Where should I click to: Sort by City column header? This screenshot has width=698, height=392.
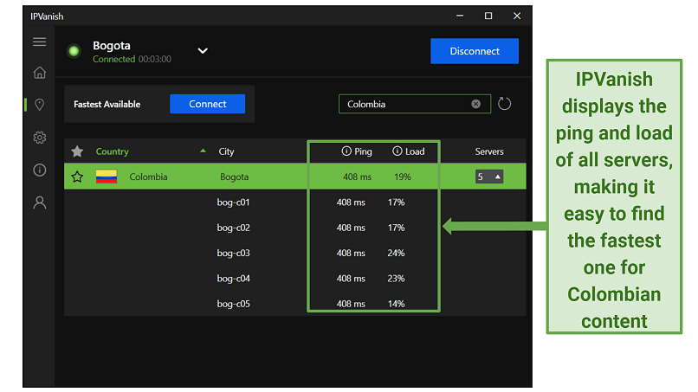point(226,151)
